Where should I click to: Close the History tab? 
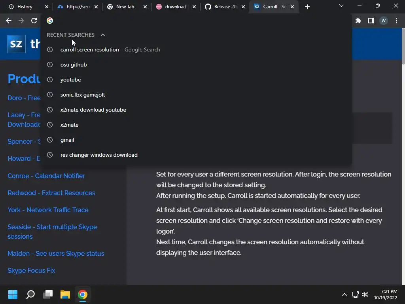[x=47, y=7]
